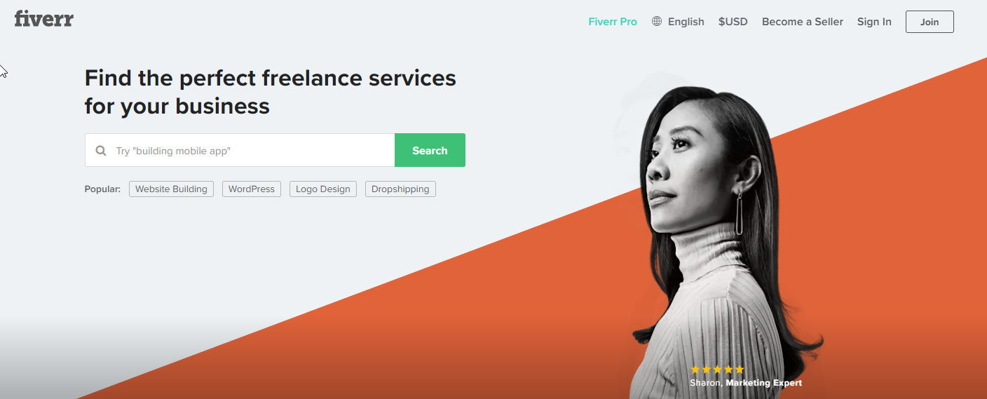Select the Website Building popular tag

pyautogui.click(x=171, y=189)
